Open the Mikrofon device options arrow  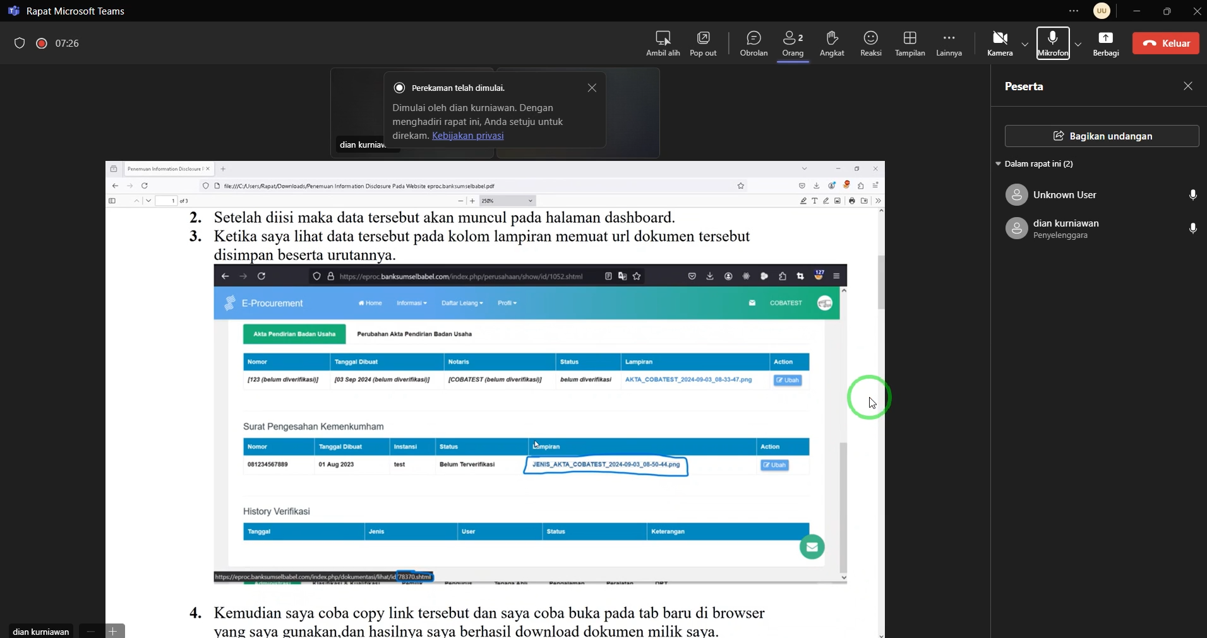[x=1078, y=44]
